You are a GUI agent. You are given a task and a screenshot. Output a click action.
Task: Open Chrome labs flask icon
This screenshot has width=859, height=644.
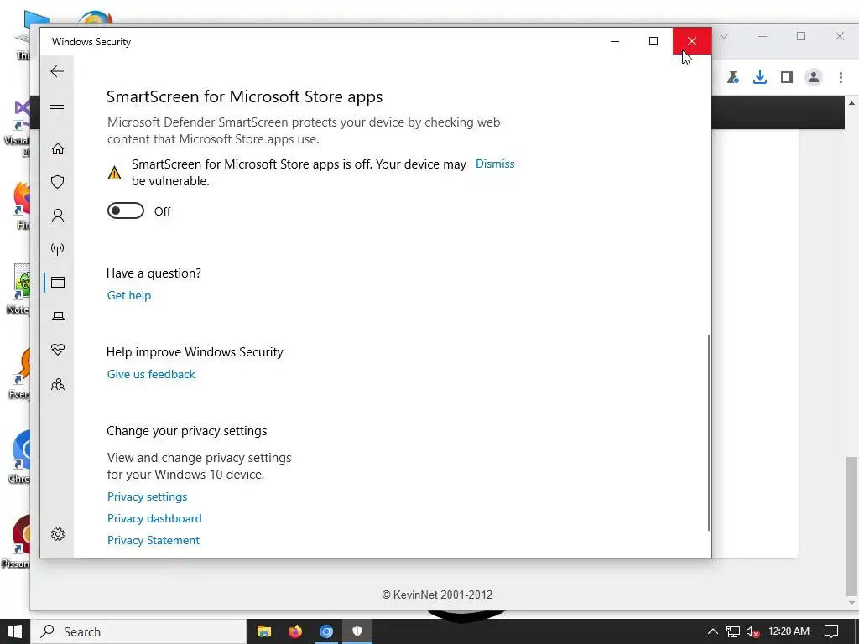click(733, 77)
